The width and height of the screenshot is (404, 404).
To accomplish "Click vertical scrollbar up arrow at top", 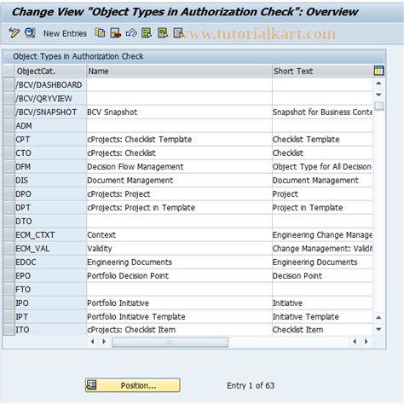I will click(x=378, y=84).
